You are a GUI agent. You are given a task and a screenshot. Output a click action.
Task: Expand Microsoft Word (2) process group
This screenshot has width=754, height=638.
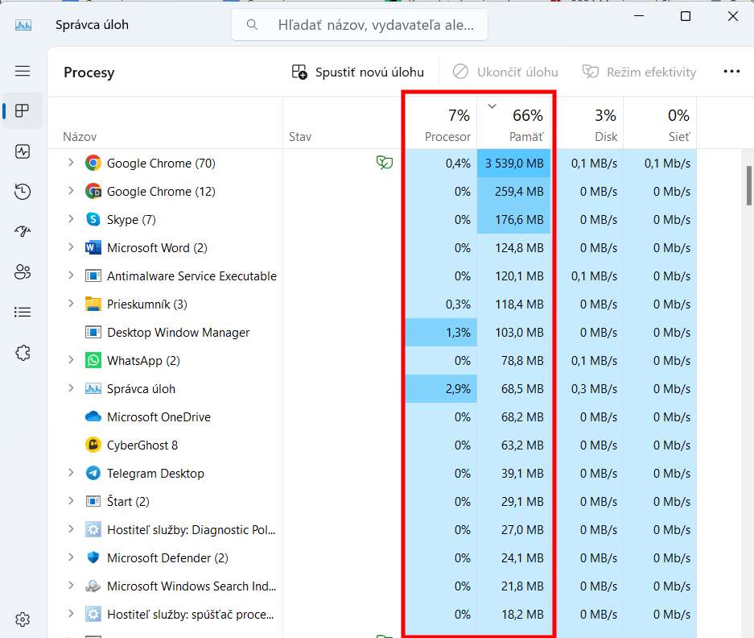(71, 247)
